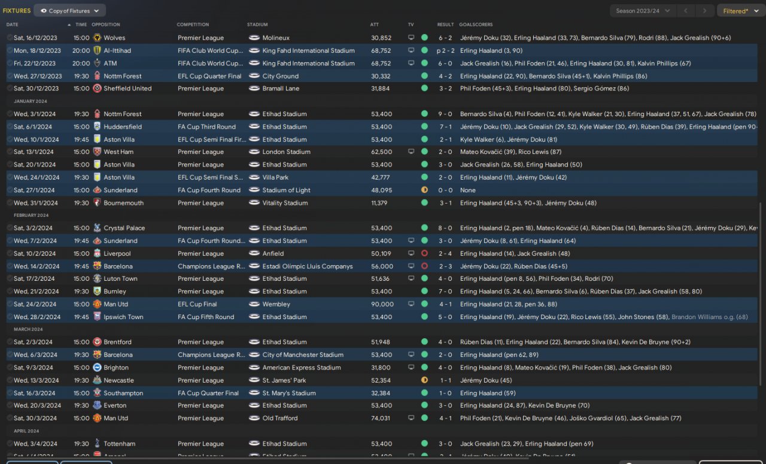Tick the selector for Sat, 10/2/2024 fixture
Image resolution: width=766 pixels, height=464 pixels.
(10, 254)
